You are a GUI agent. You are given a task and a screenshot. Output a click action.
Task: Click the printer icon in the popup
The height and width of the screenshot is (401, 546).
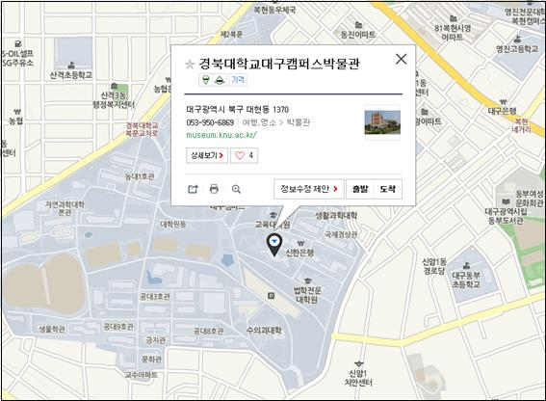(x=214, y=189)
